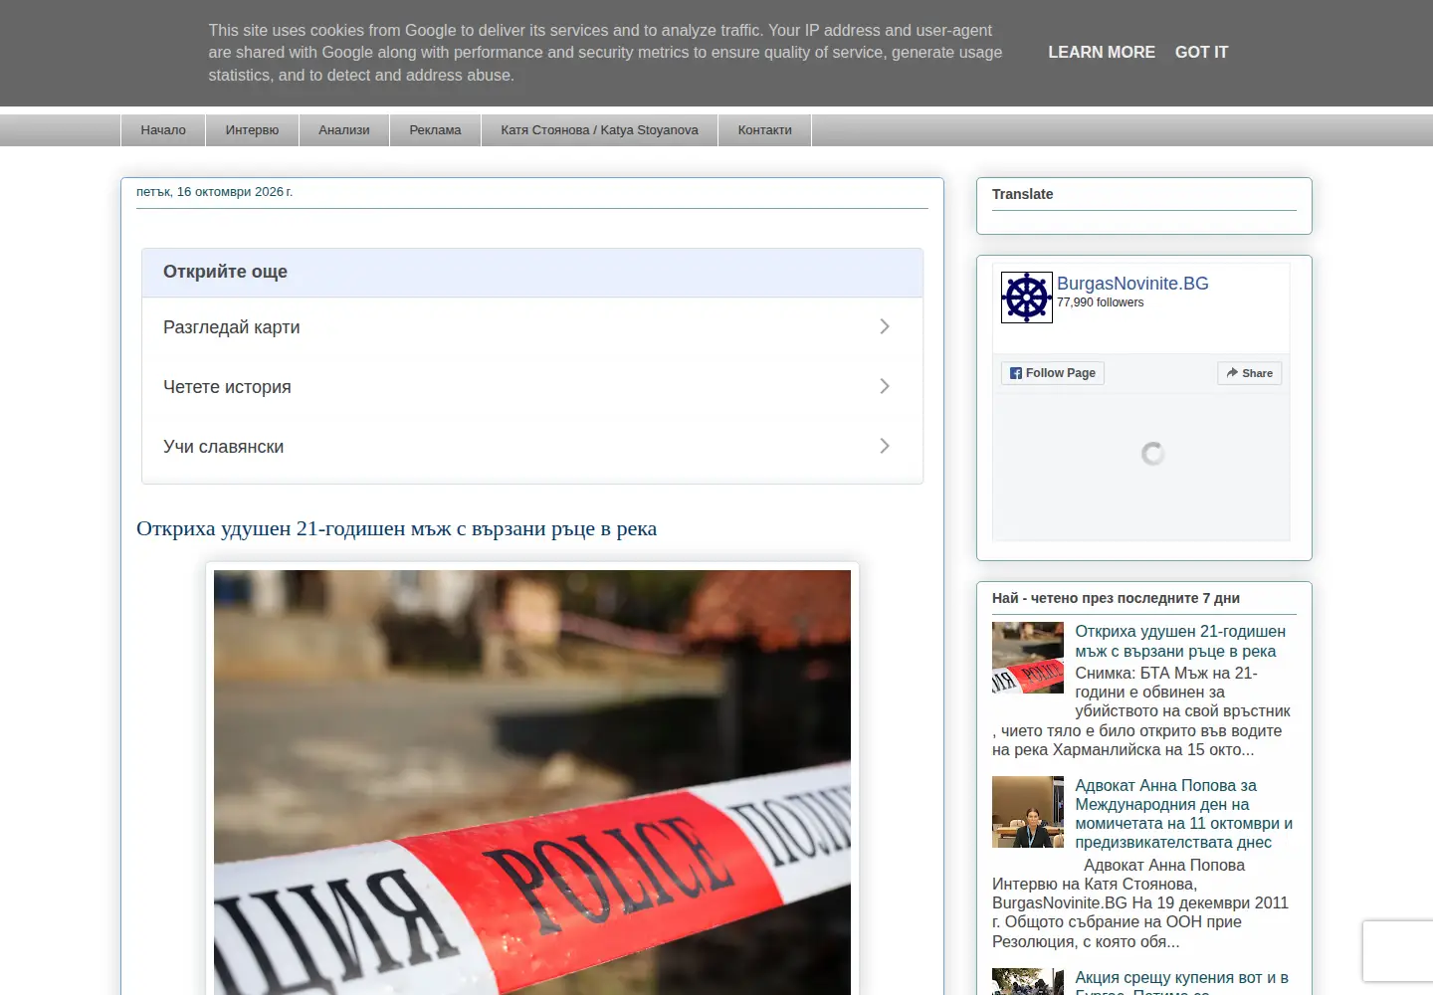Click the 77,990 followers text
This screenshot has height=995, width=1433.
tap(1101, 302)
